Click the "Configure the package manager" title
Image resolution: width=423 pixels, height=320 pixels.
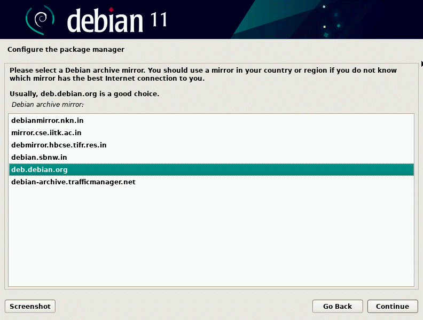[x=66, y=50]
